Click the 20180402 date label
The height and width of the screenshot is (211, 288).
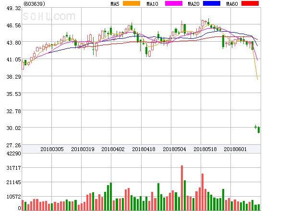113,149
